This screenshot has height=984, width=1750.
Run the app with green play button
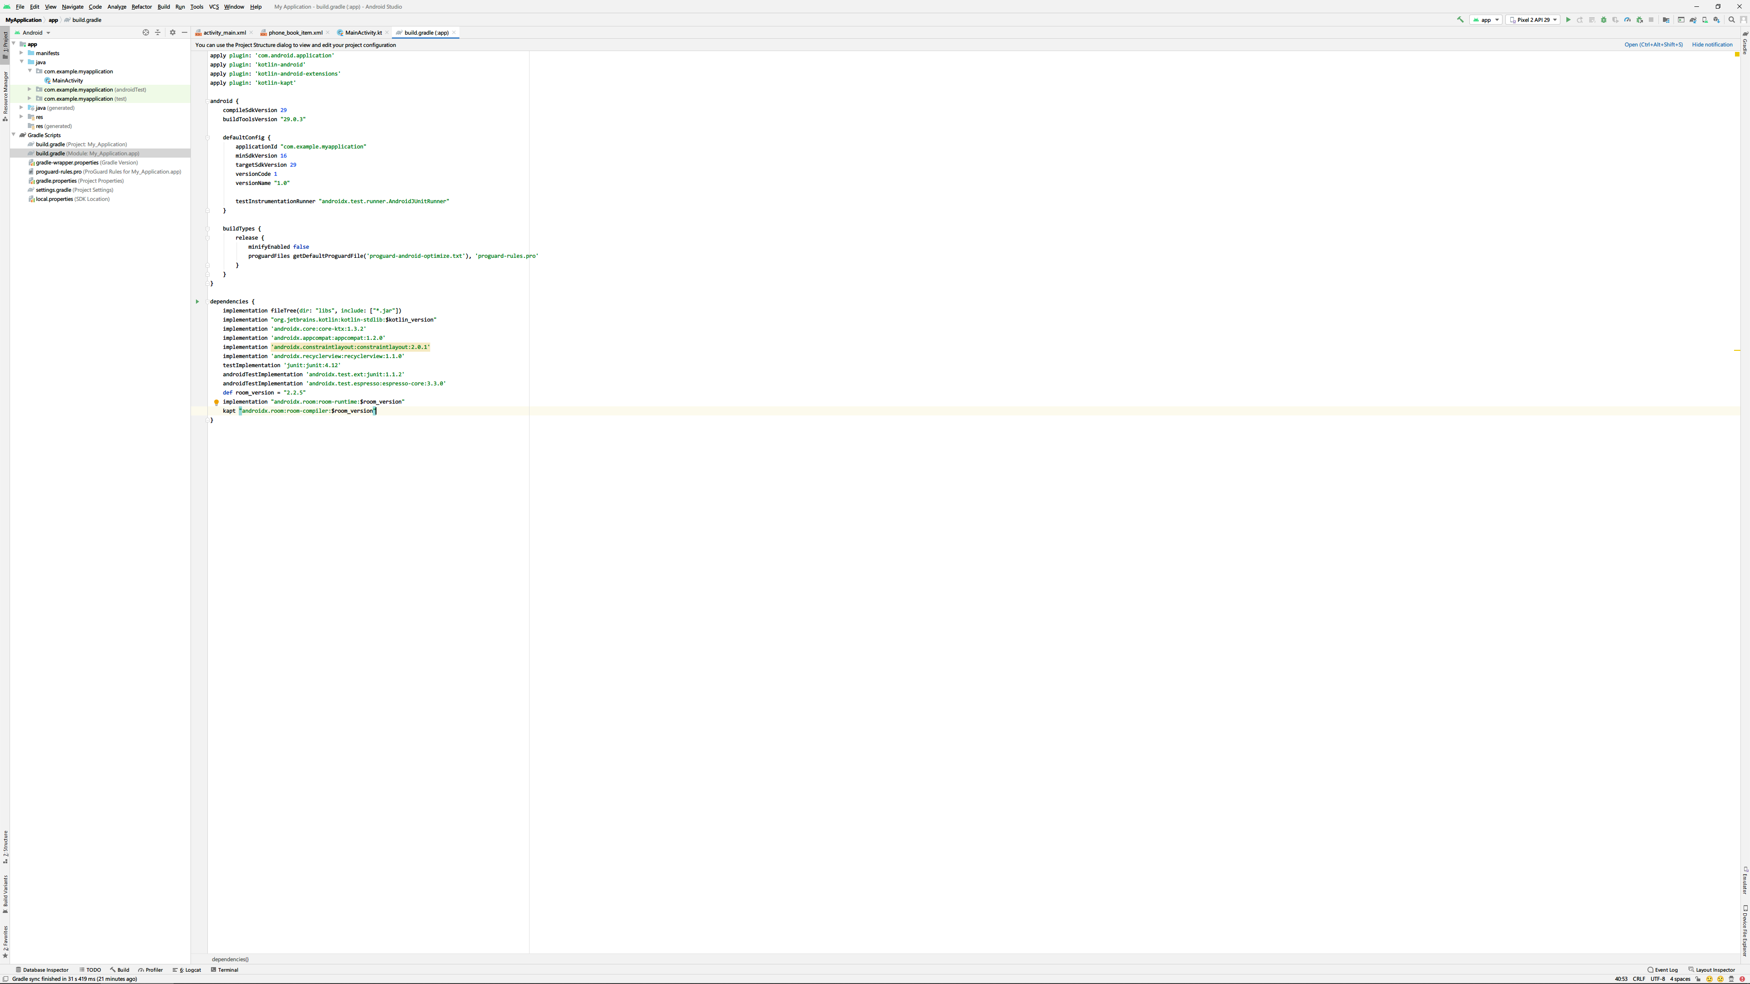tap(1569, 20)
